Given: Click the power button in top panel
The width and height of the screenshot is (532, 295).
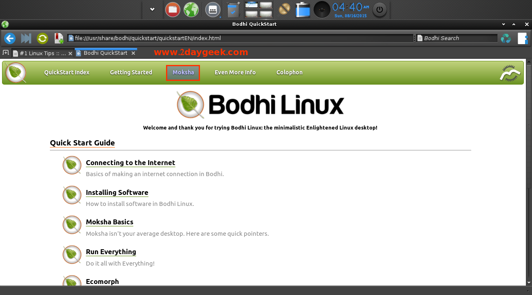Looking at the screenshot, I should [x=379, y=9].
